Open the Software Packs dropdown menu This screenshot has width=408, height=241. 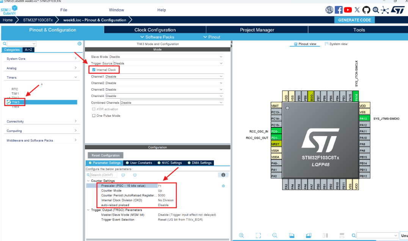click(x=157, y=37)
